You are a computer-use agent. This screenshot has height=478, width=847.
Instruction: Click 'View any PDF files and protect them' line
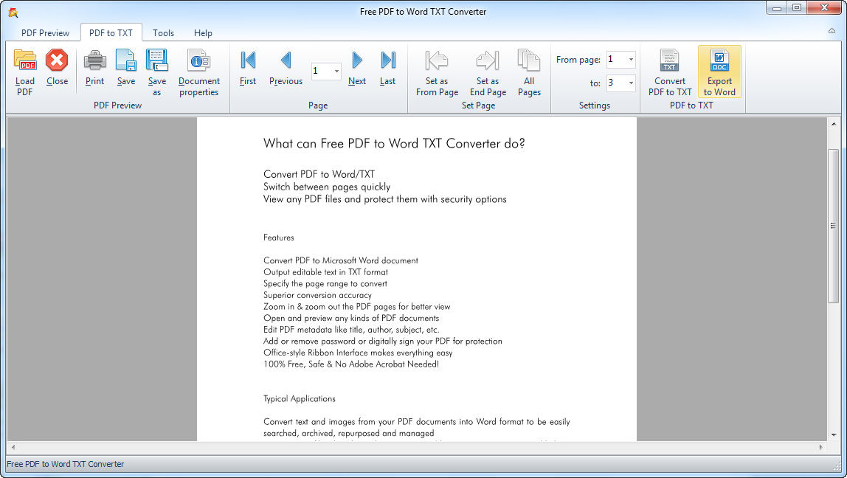pyautogui.click(x=384, y=199)
